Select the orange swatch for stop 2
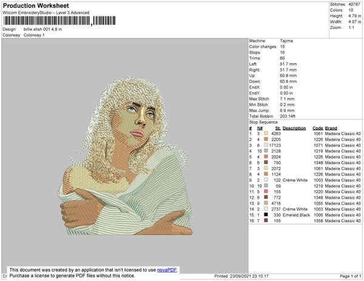The width and height of the screenshot is (364, 281). tap(266, 139)
